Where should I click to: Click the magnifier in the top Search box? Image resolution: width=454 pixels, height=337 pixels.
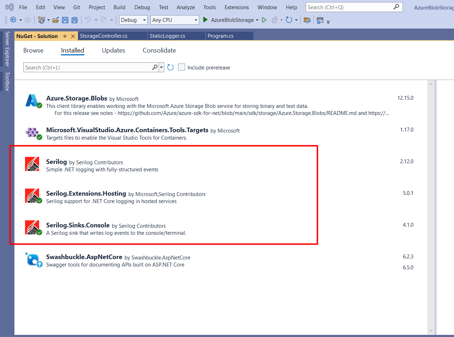pos(397,7)
